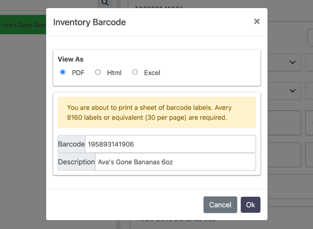Select Html as the view format
313x229 pixels.
98,72
